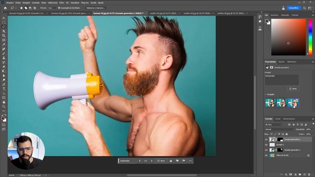Hide the Camada generativa 1 layer

266,150
